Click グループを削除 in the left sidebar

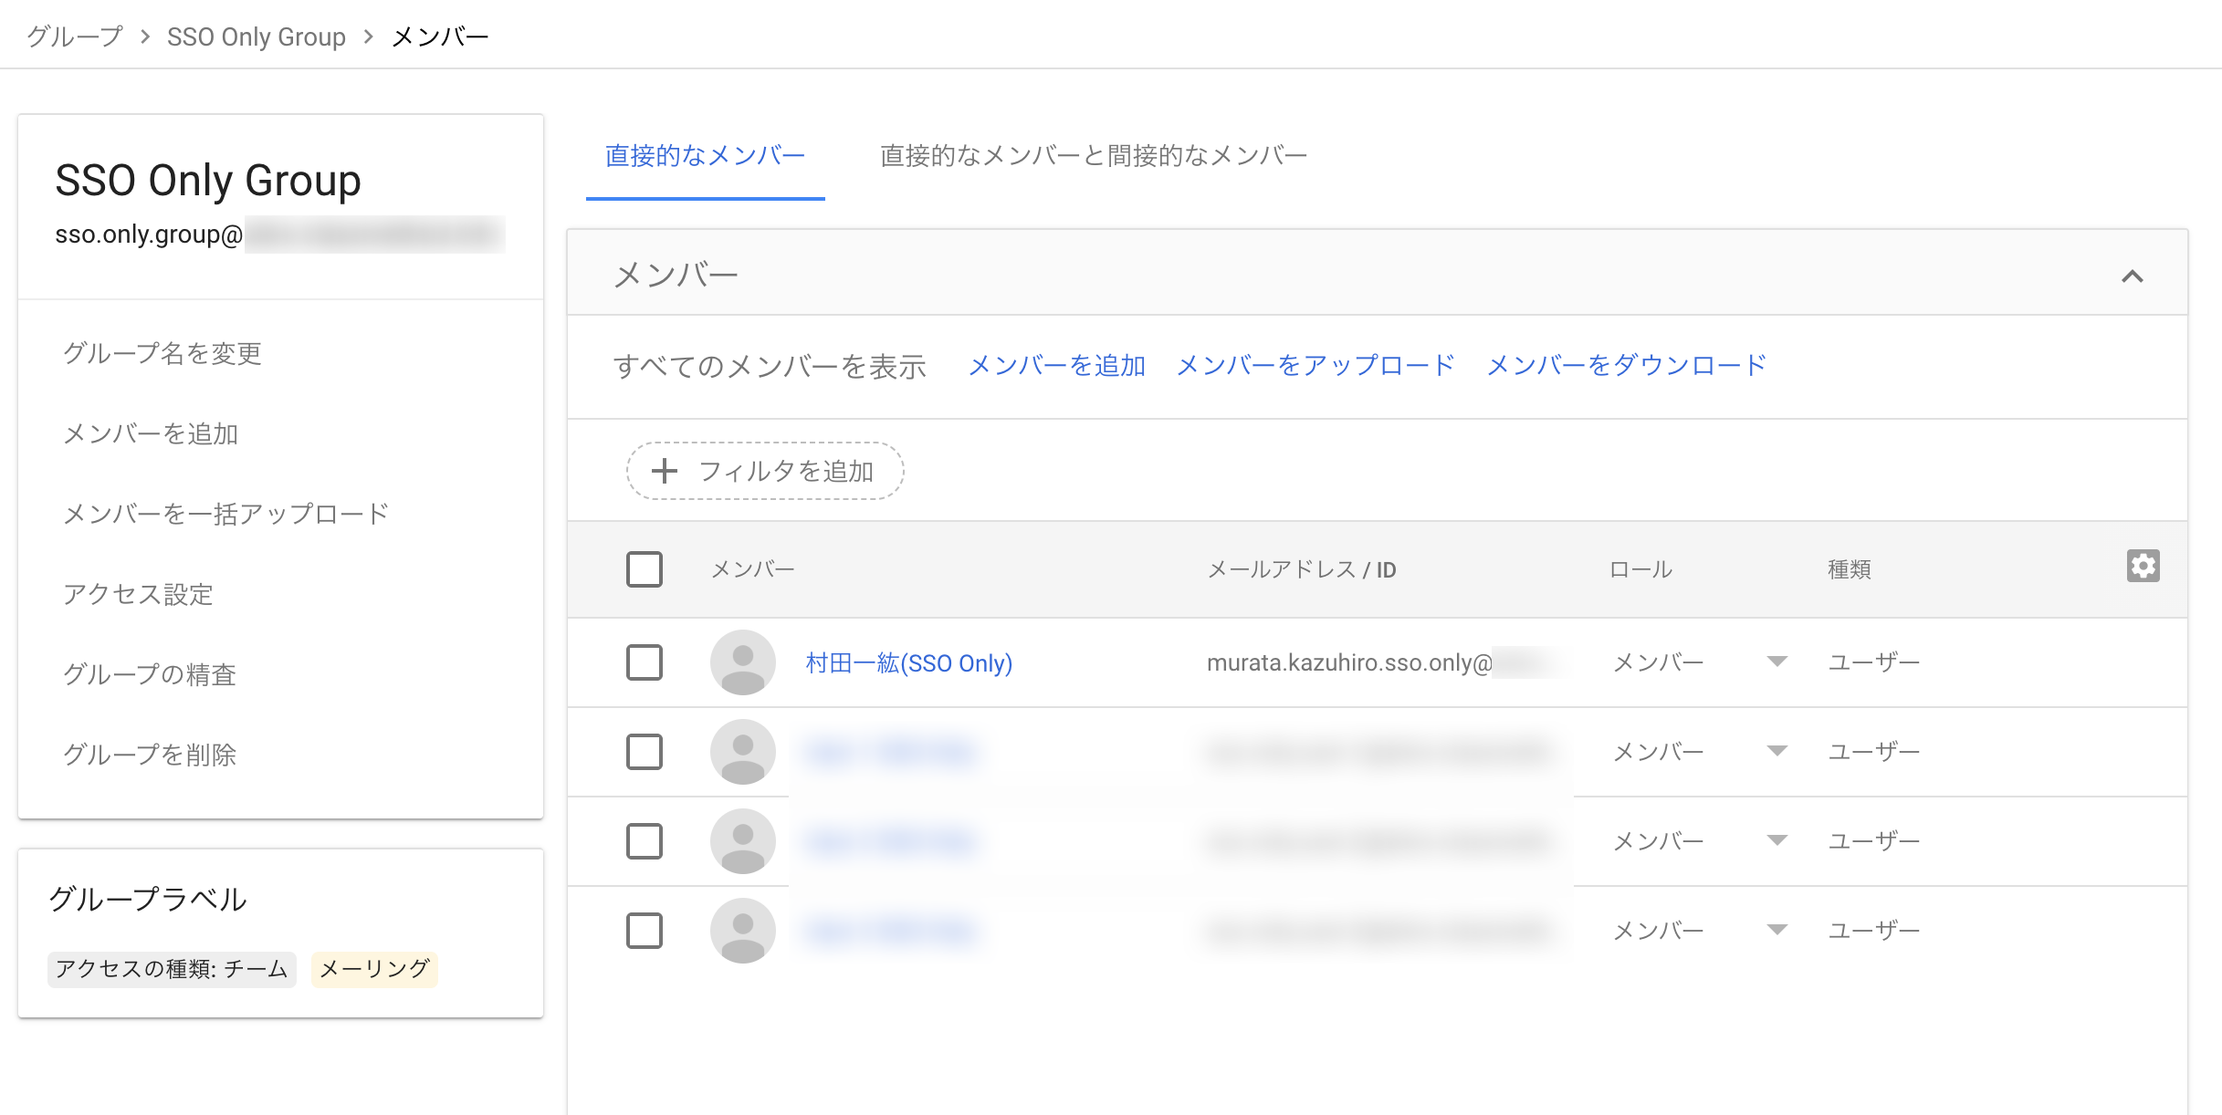152,755
